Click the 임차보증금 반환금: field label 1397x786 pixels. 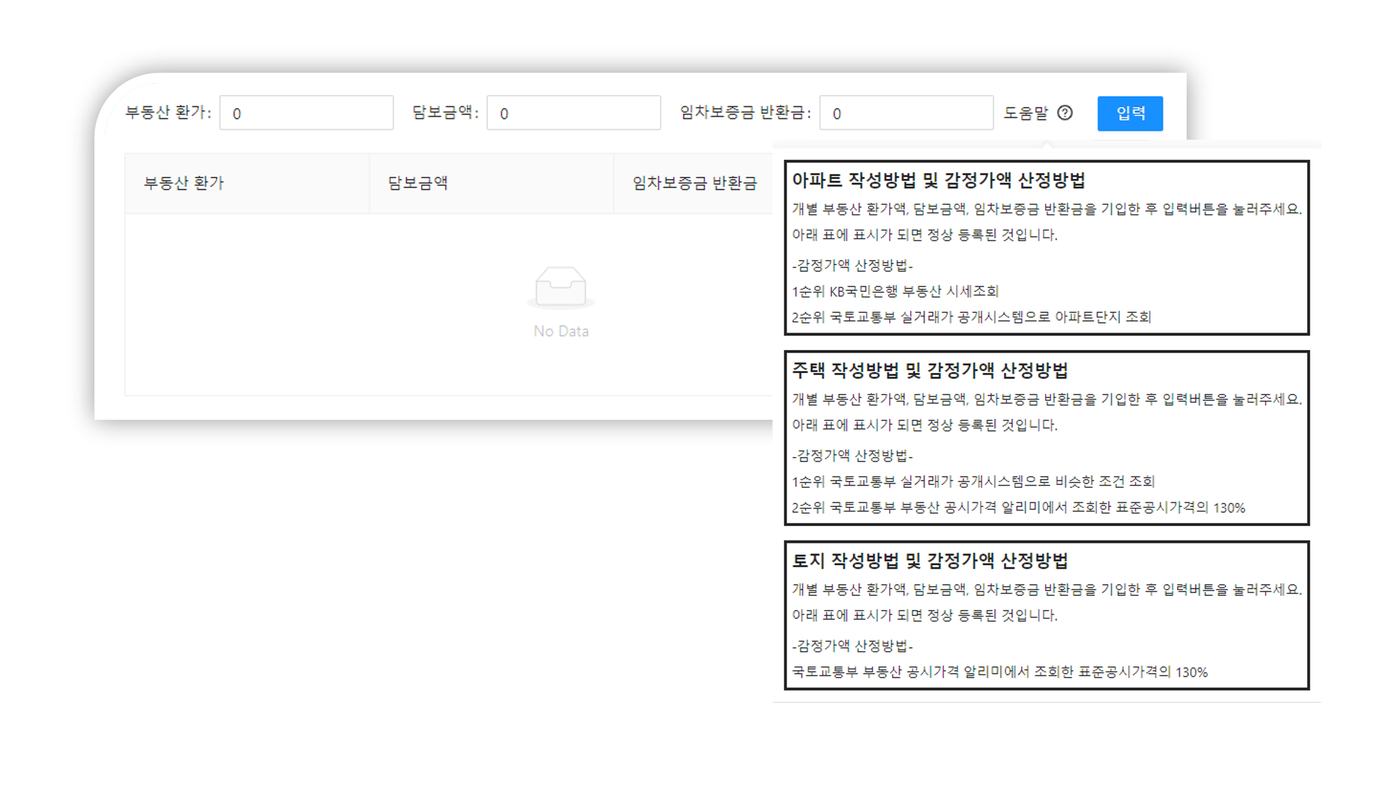pyautogui.click(x=746, y=112)
